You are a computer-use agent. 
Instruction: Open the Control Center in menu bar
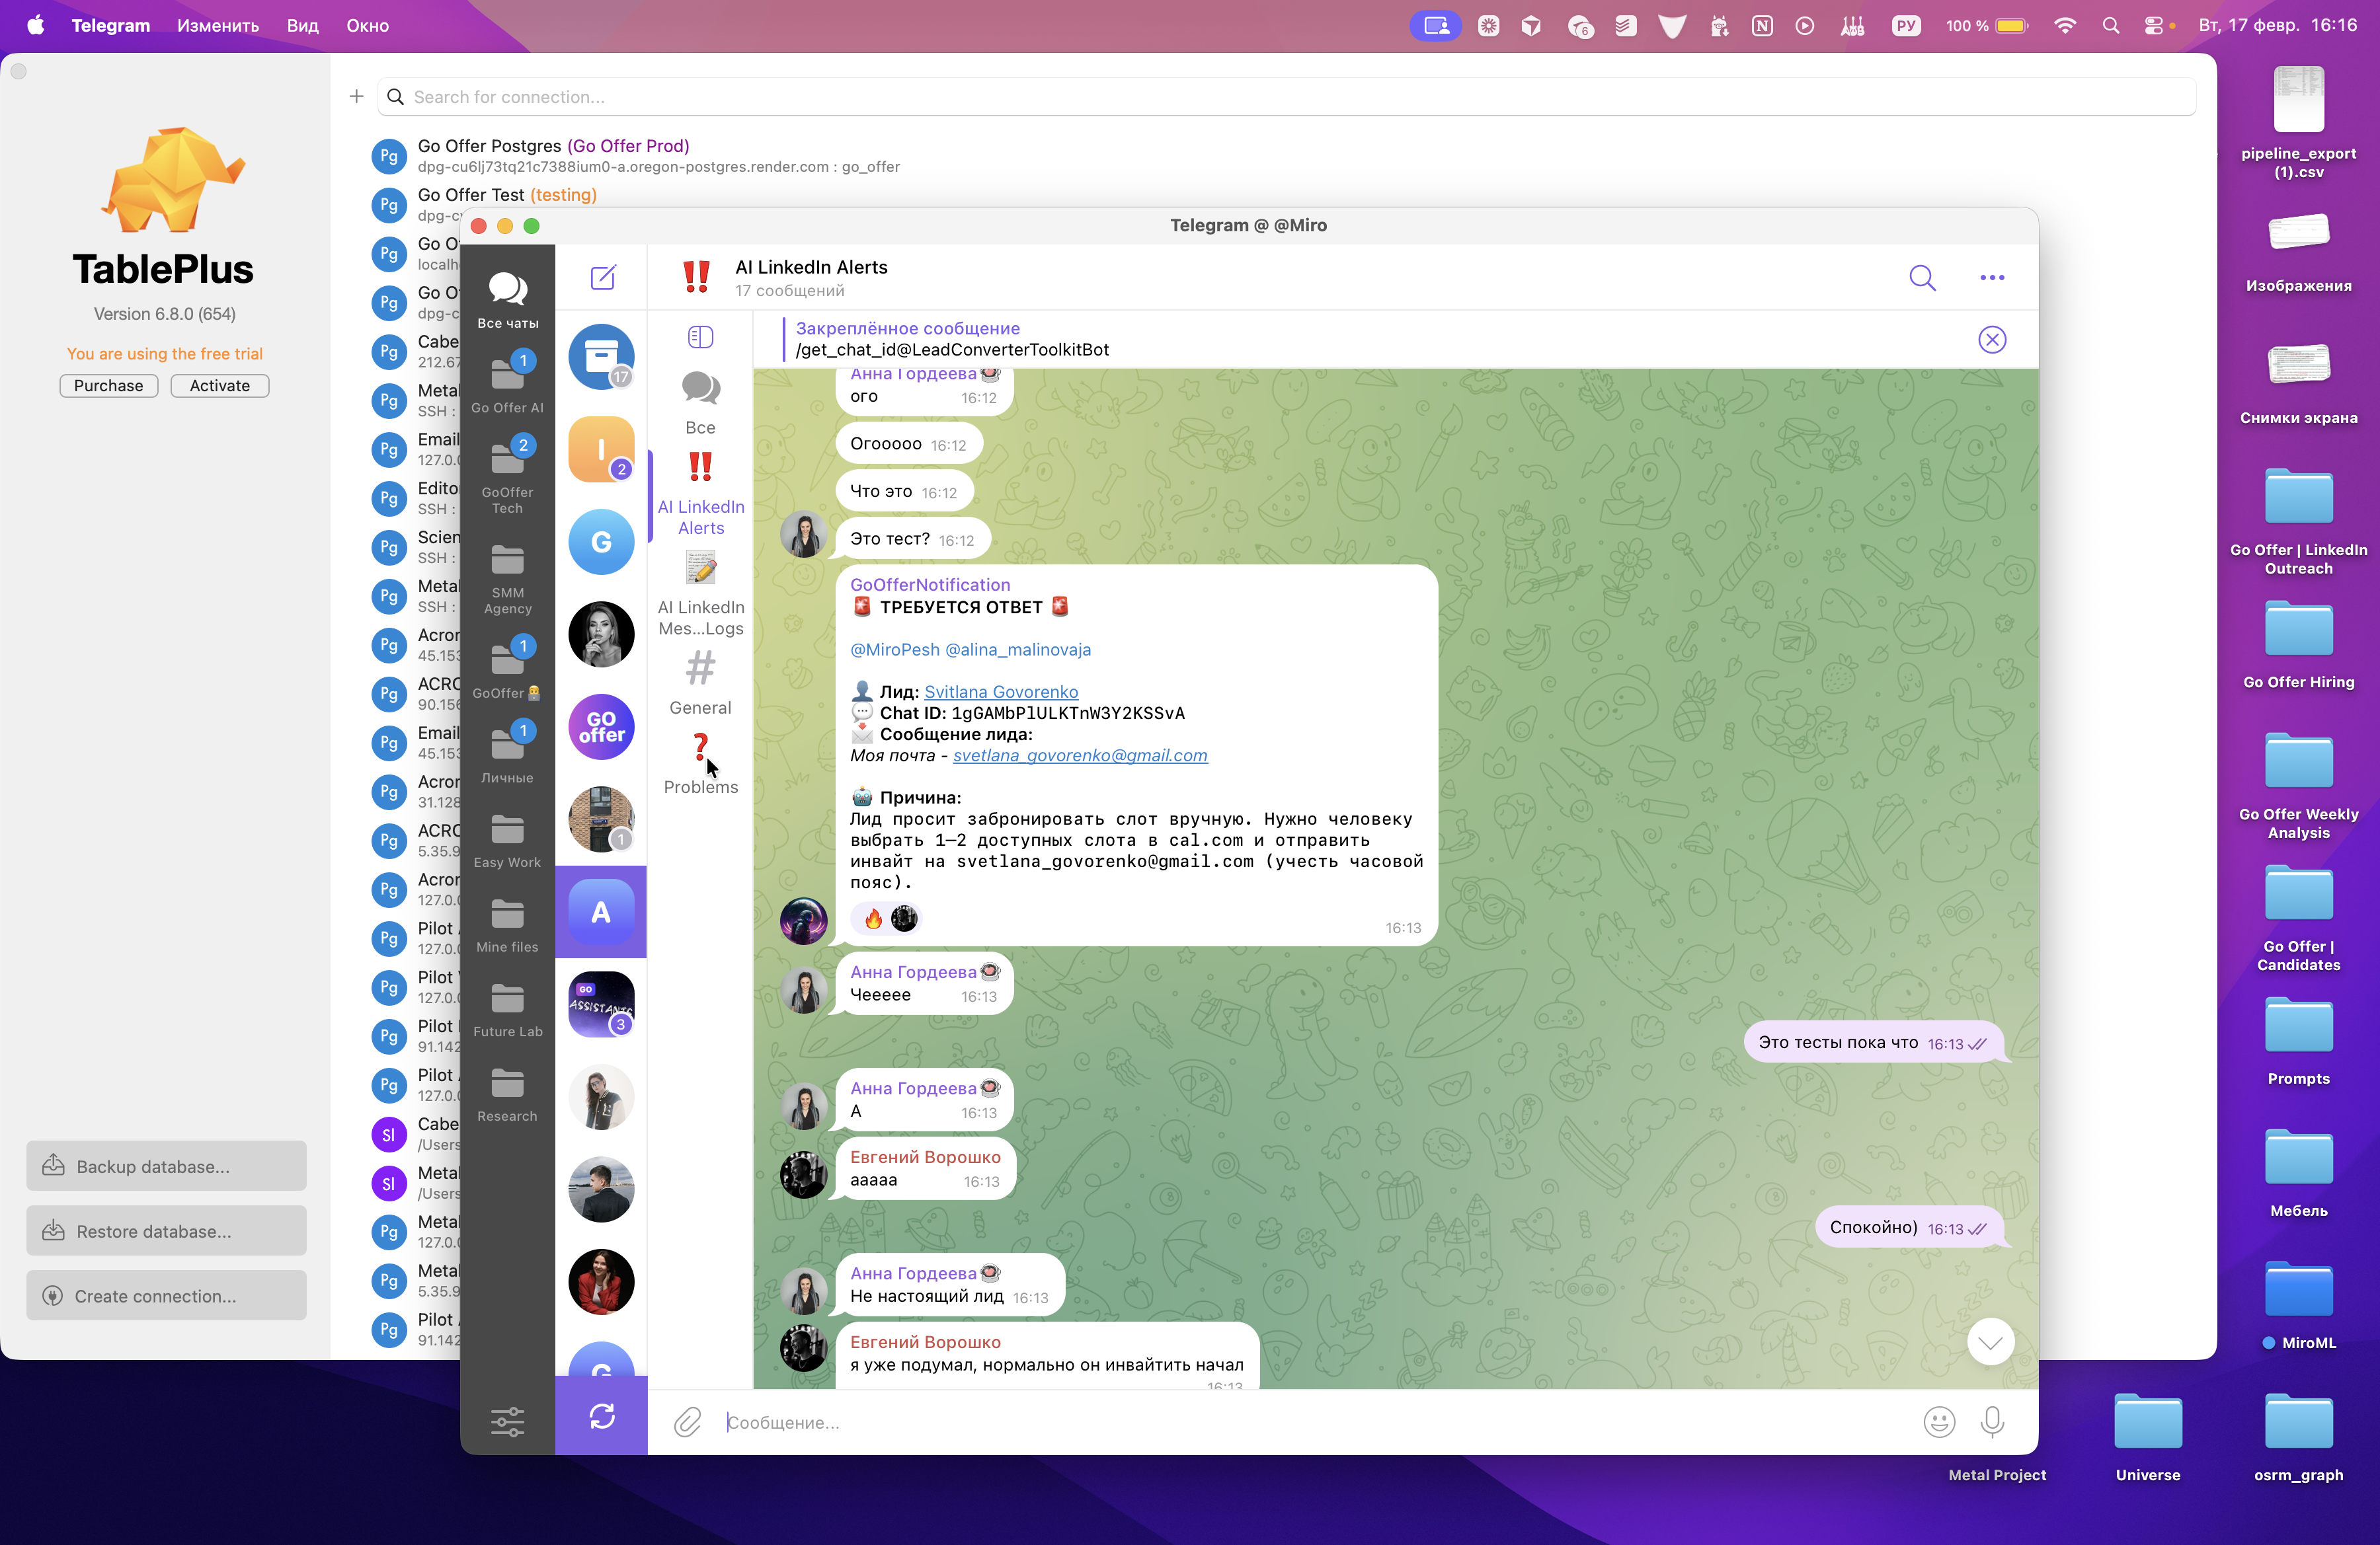2154,26
